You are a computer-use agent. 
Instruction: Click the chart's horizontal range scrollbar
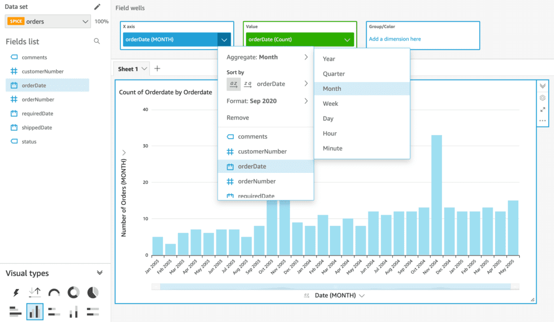pyautogui.click(x=335, y=287)
